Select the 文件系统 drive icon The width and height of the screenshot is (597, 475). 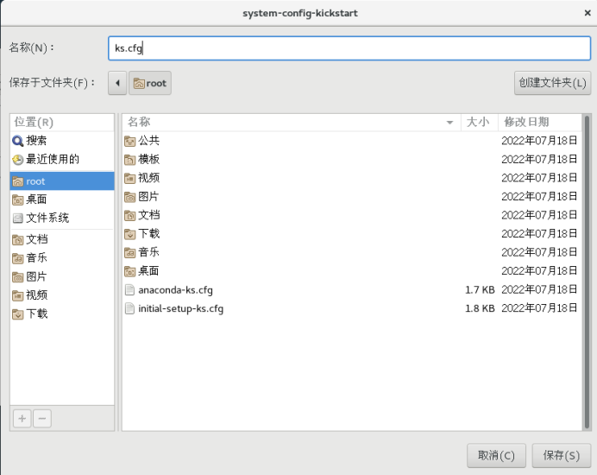(18, 218)
